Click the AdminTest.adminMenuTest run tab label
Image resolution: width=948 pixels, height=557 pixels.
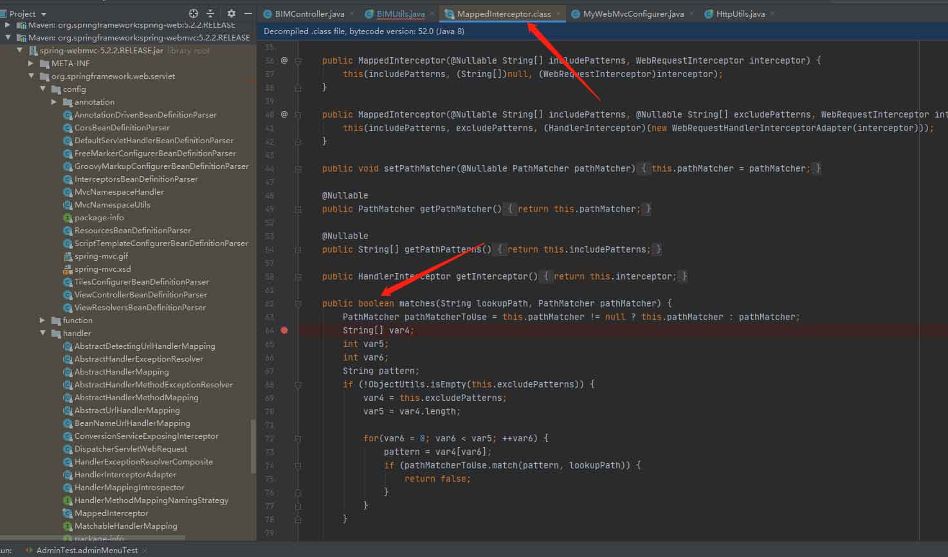point(87,550)
